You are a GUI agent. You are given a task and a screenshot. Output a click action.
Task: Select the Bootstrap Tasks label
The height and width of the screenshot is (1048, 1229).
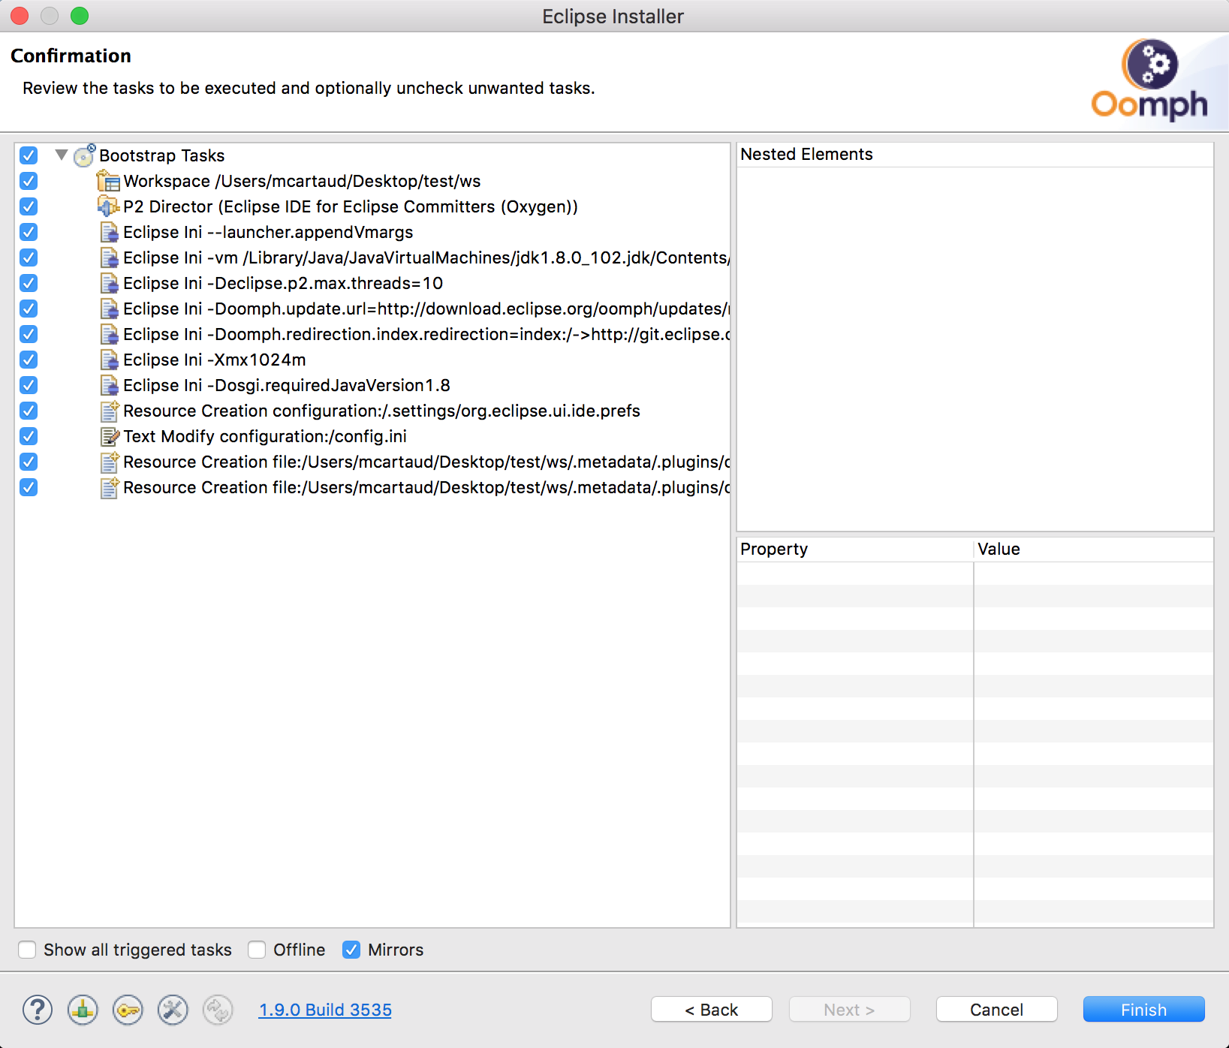[162, 155]
